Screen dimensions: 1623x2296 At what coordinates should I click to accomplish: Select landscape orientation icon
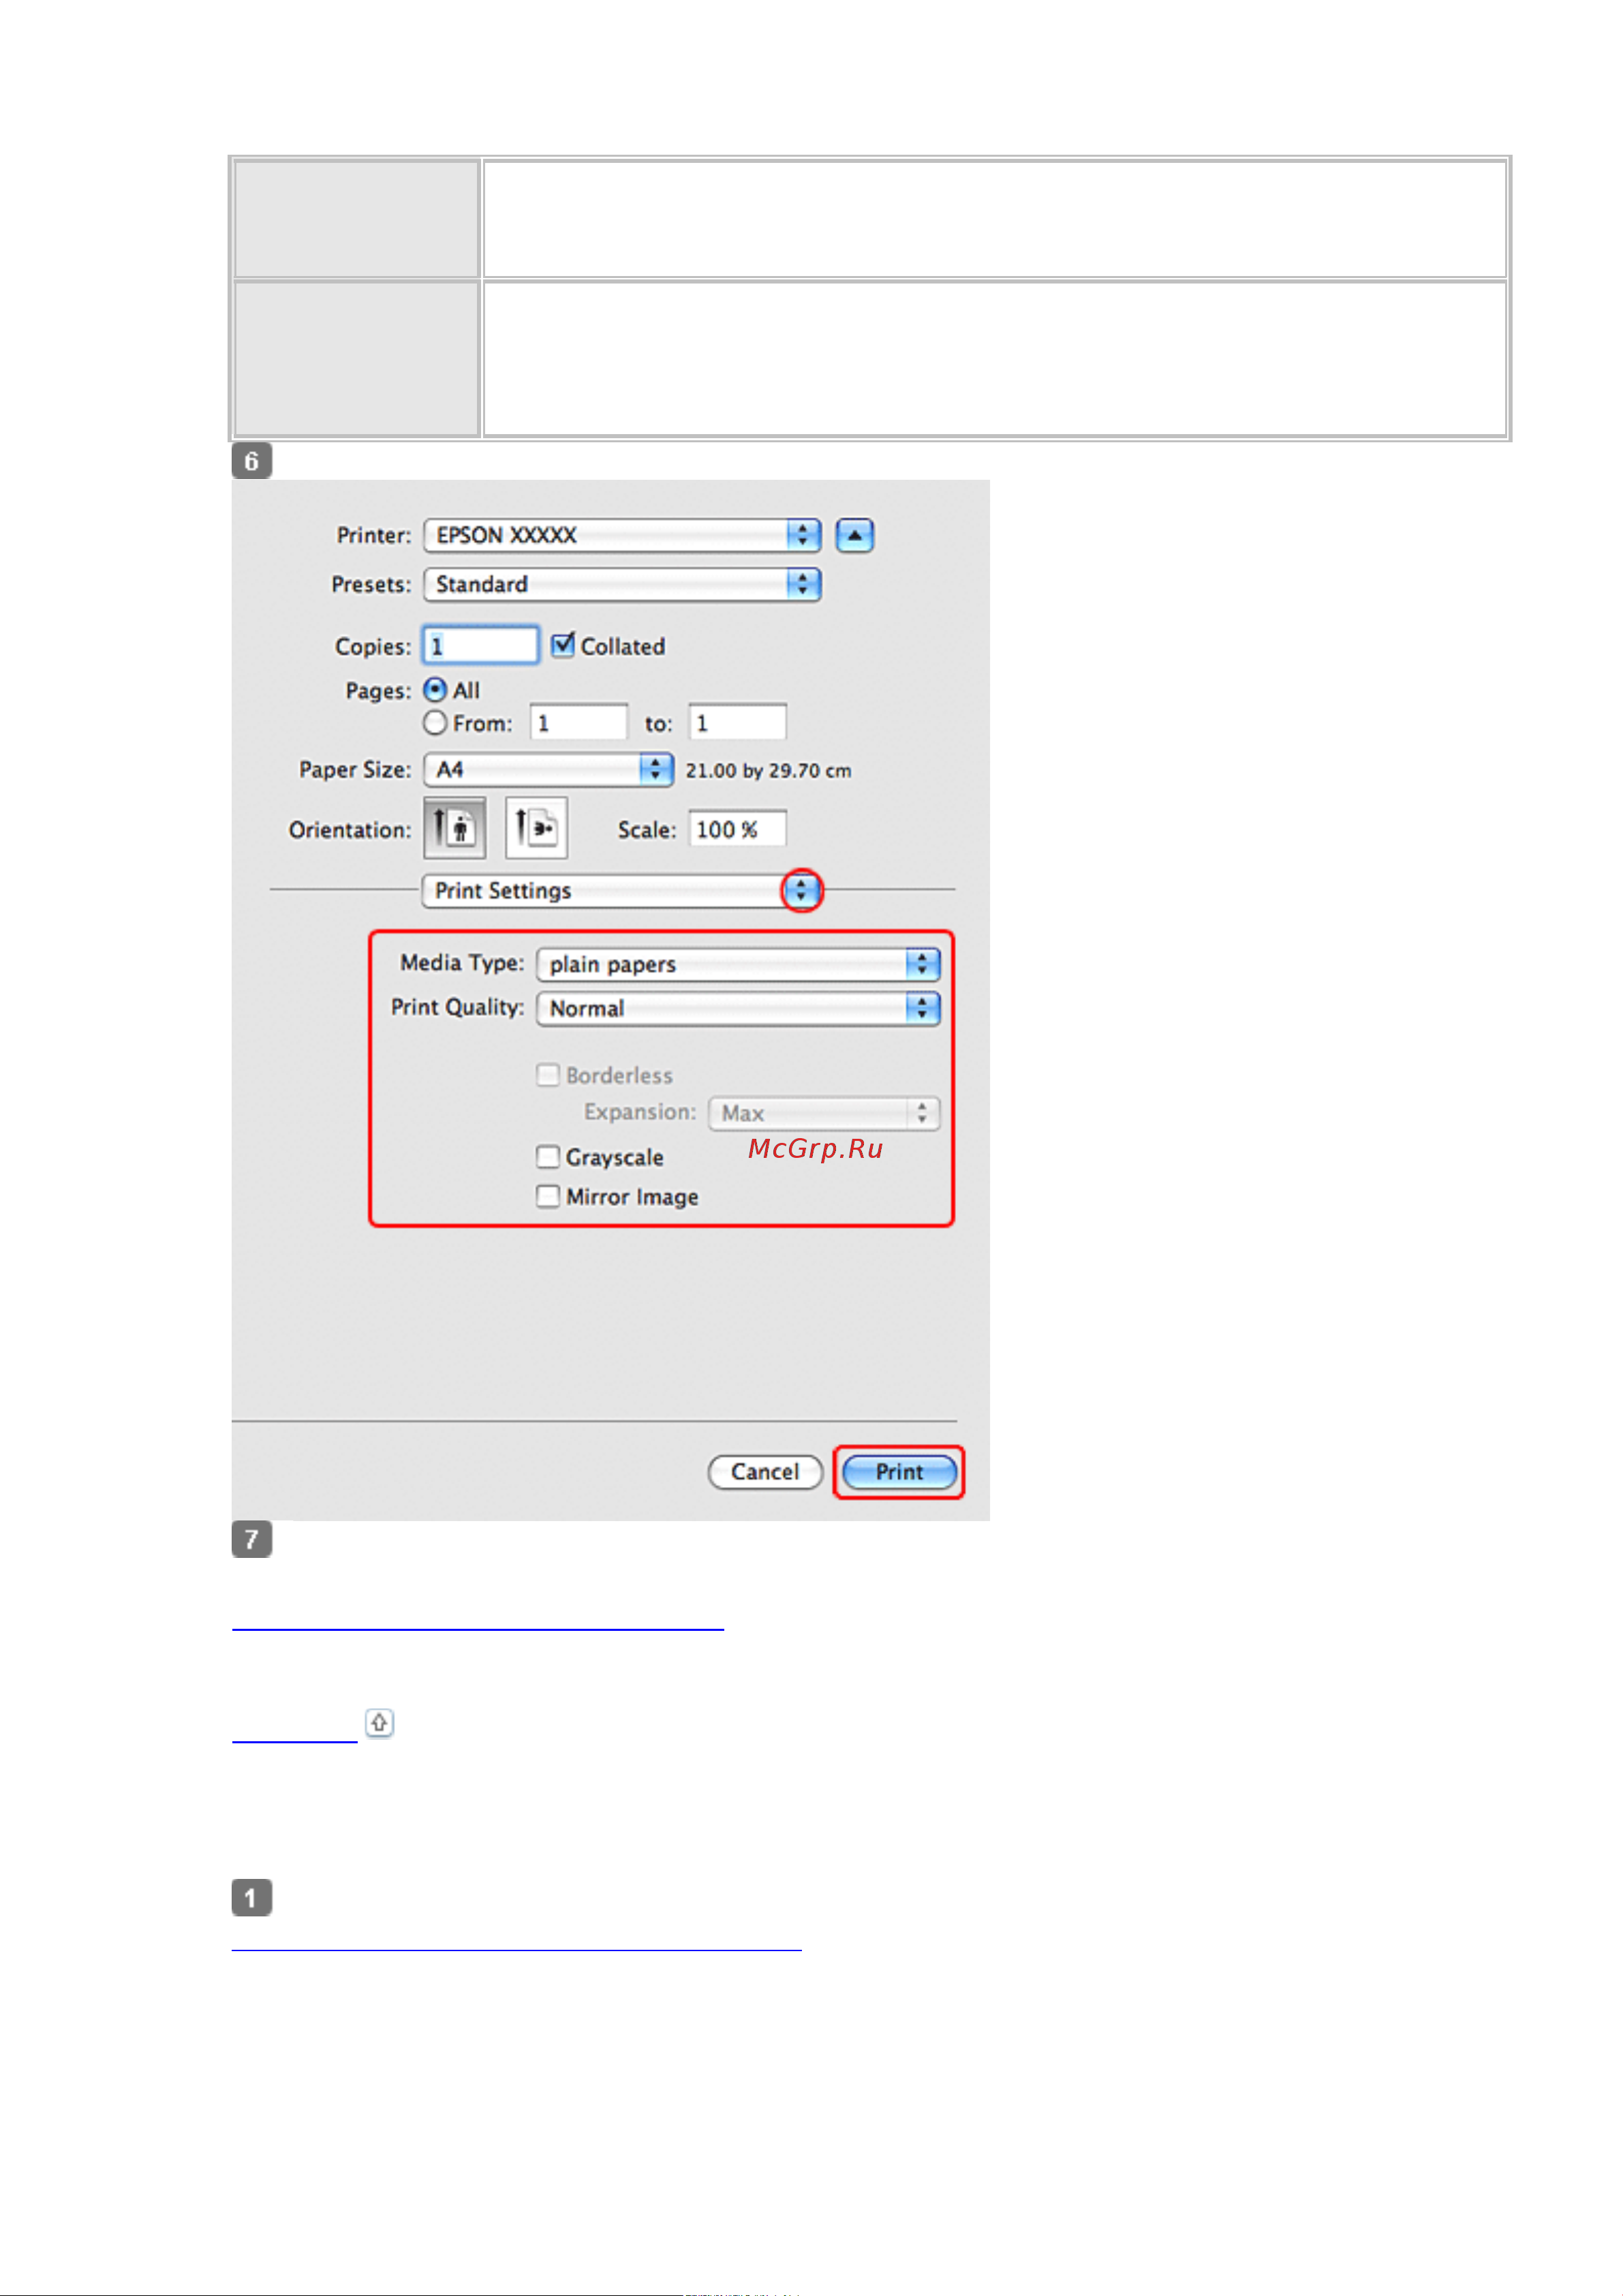[536, 828]
